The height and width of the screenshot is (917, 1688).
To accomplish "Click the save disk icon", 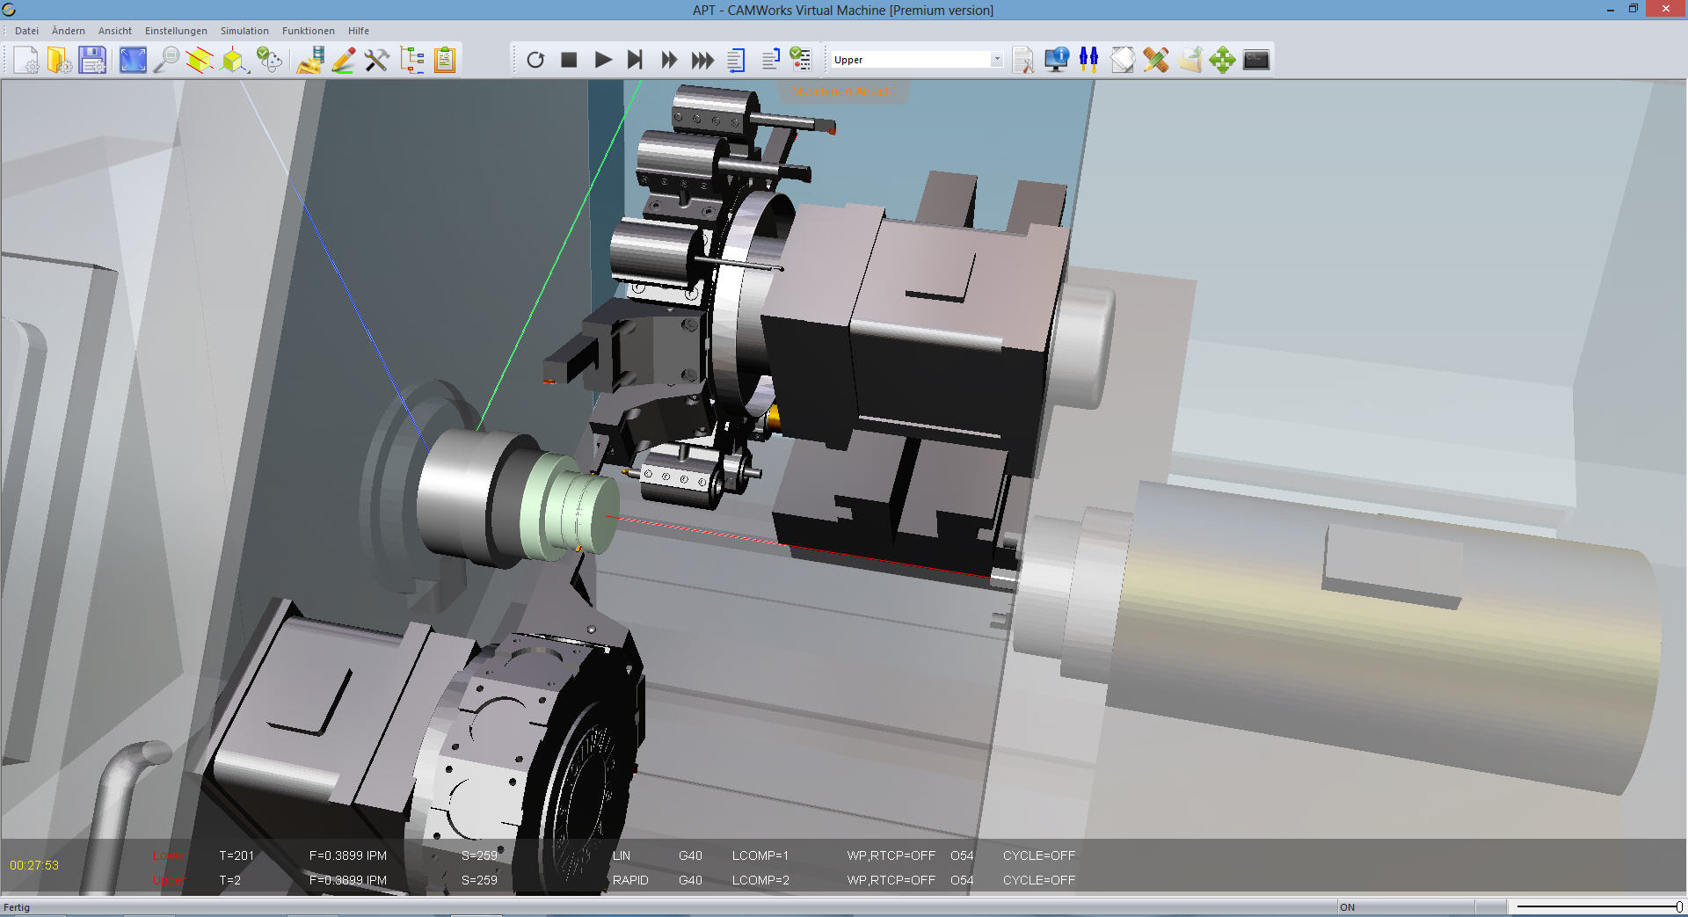I will (x=92, y=60).
